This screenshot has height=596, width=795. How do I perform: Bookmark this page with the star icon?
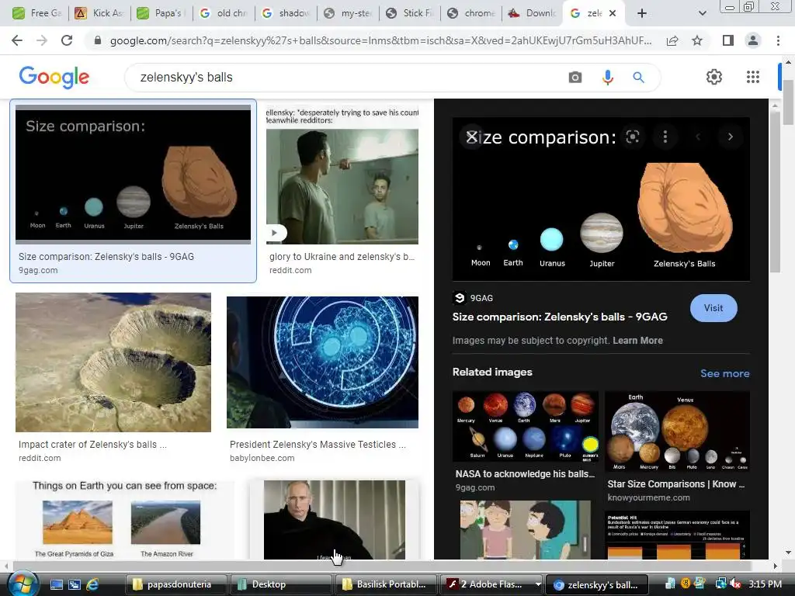coord(697,40)
